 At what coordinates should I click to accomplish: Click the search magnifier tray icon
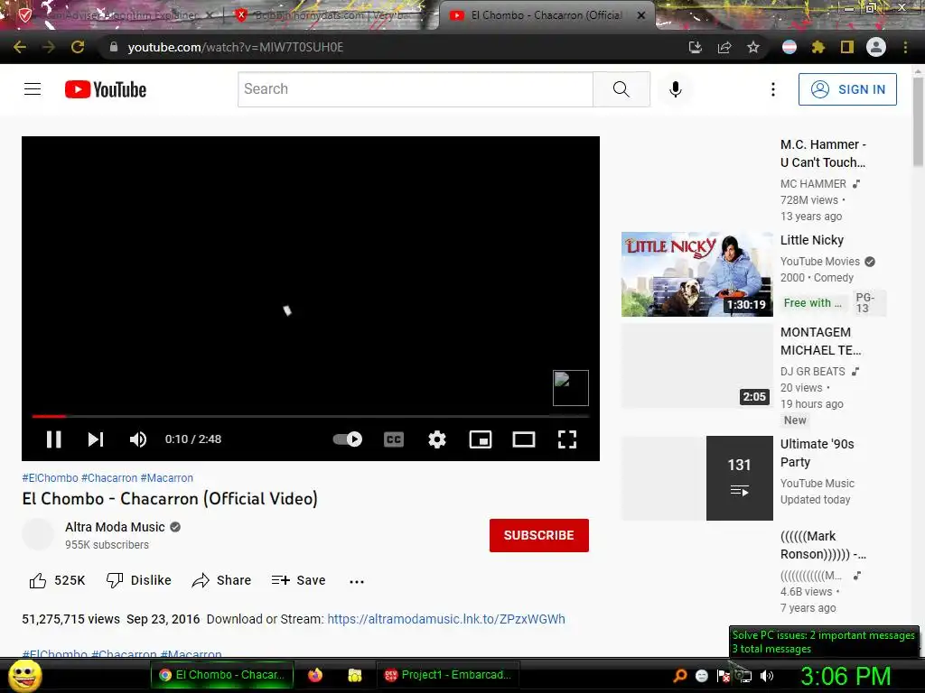pyautogui.click(x=679, y=676)
